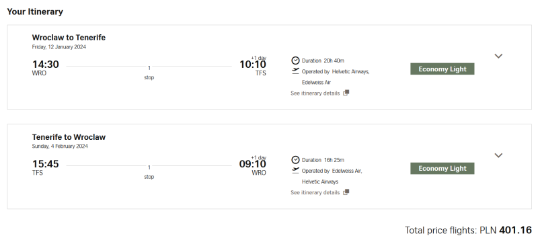Image resolution: width=538 pixels, height=244 pixels.
Task: Click airplane icon next to Edelweiss Air, Helvetic
Action: click(295, 170)
